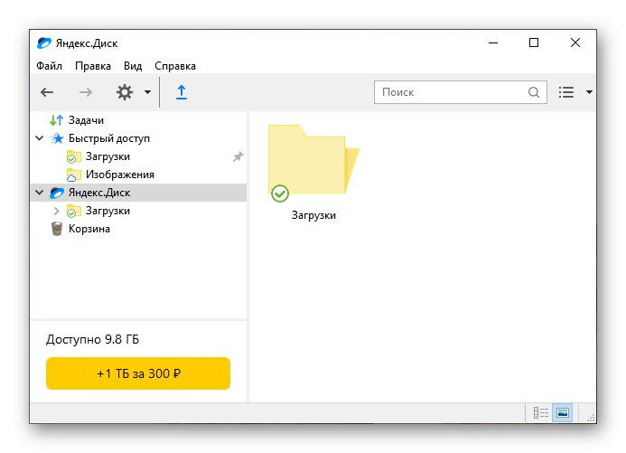Open Корзина trash in sidebar

click(89, 229)
